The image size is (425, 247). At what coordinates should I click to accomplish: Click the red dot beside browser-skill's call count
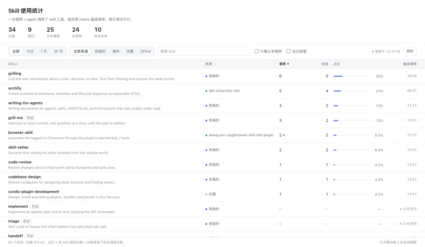point(284,135)
